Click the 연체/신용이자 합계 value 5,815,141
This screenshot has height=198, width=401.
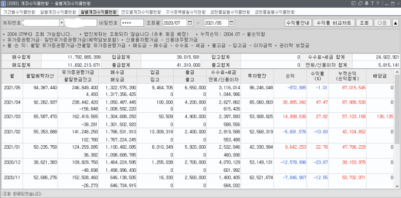coord(388,65)
